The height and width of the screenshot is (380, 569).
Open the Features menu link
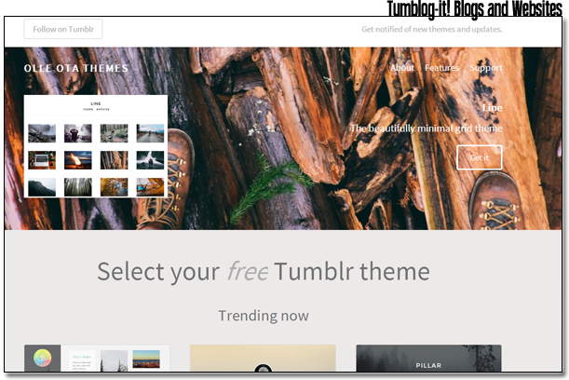coord(441,68)
